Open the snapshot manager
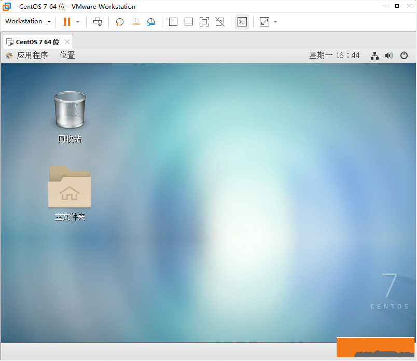 (151, 22)
